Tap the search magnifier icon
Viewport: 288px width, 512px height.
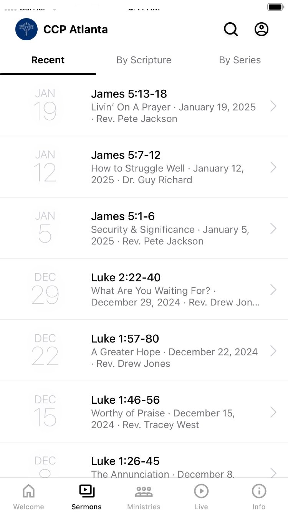pyautogui.click(x=231, y=29)
